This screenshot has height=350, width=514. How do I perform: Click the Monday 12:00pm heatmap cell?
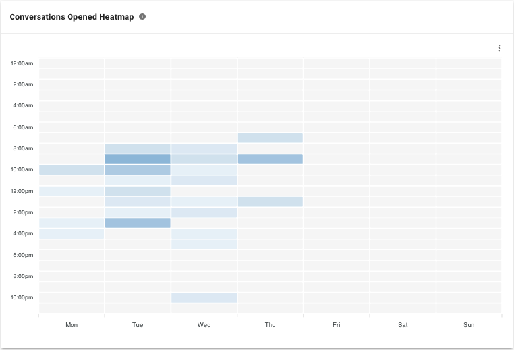71,191
